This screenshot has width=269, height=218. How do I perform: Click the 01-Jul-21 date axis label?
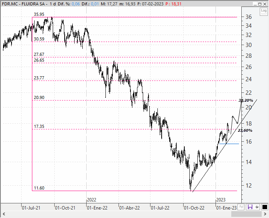31,208
